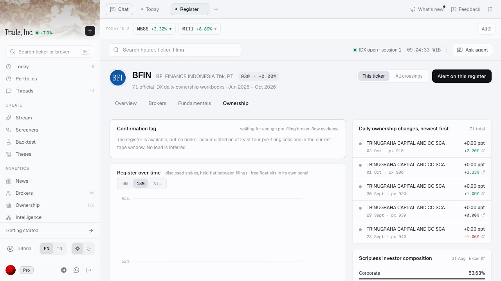Open Stream in sidebar
501x281 pixels.
pyautogui.click(x=50, y=118)
